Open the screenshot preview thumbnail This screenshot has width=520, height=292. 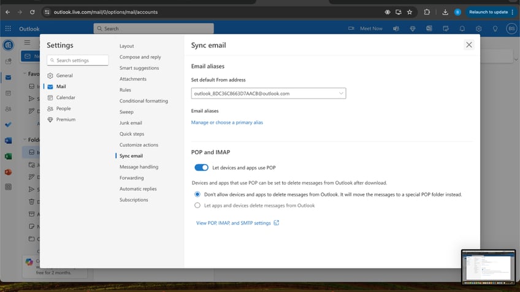tap(488, 267)
